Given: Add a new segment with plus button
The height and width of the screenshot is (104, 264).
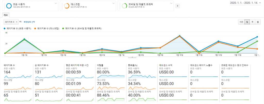Looking at the screenshot, I should 177,6.
